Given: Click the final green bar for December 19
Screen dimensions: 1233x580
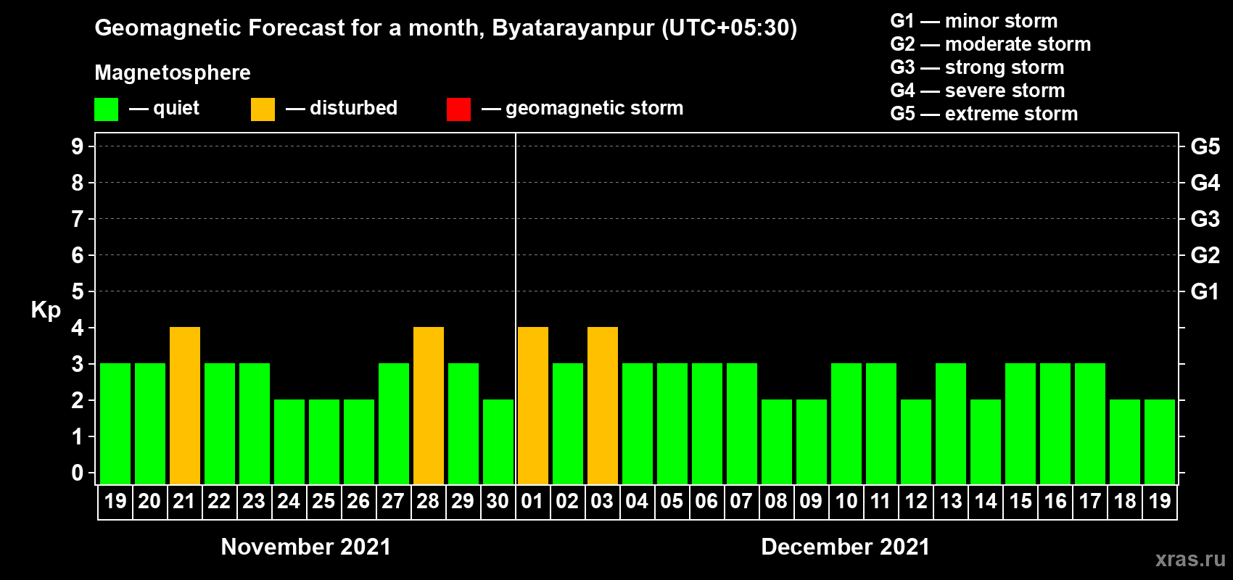Looking at the screenshot, I should point(1160,442).
